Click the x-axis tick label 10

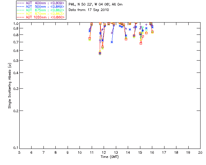80,153
